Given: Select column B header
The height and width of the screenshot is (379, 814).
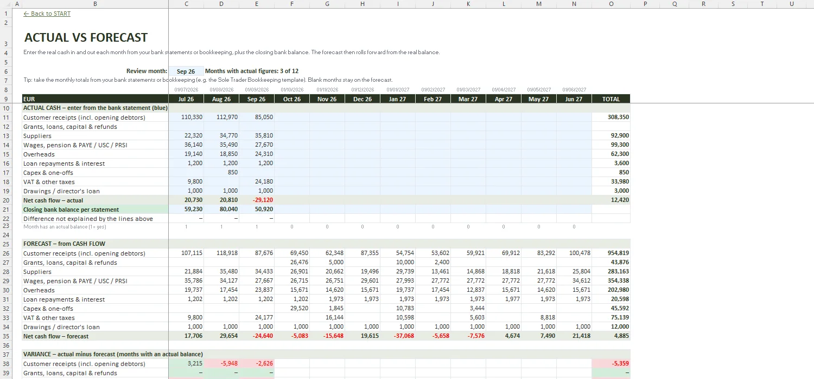Looking at the screenshot, I should pos(96,4).
